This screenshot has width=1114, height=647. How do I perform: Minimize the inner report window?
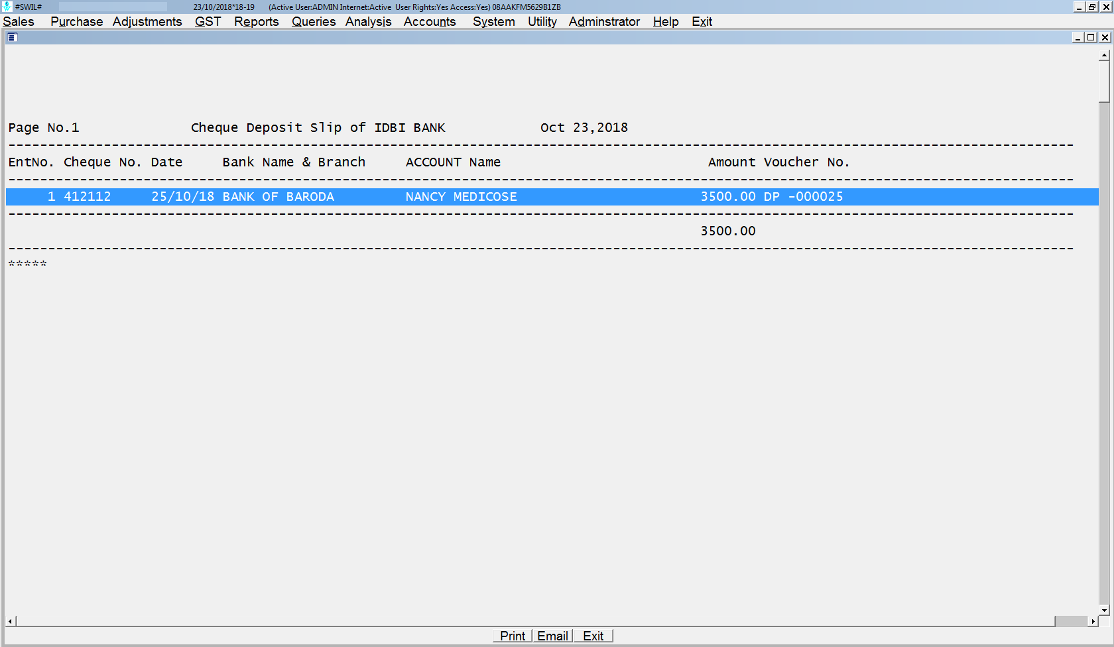1078,37
